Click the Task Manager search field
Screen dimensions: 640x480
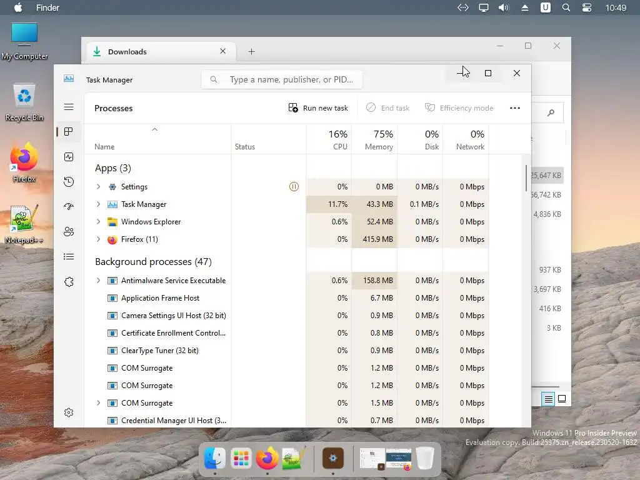tap(282, 79)
